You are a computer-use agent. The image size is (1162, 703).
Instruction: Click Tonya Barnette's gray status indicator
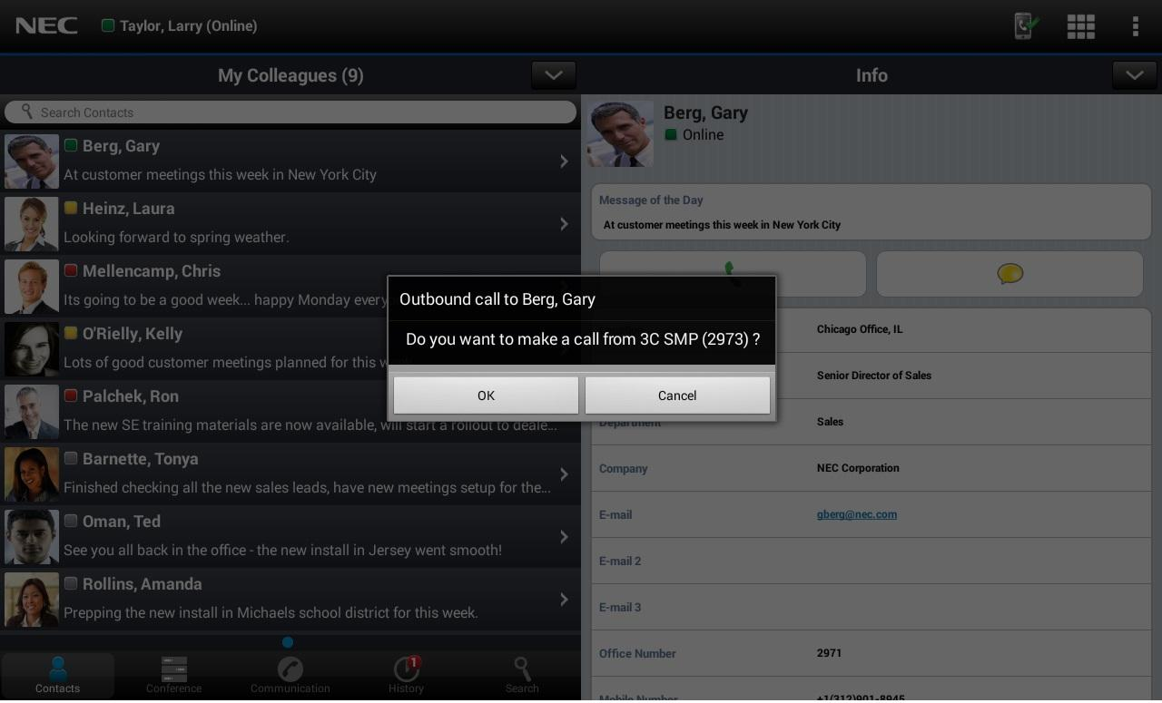71,458
